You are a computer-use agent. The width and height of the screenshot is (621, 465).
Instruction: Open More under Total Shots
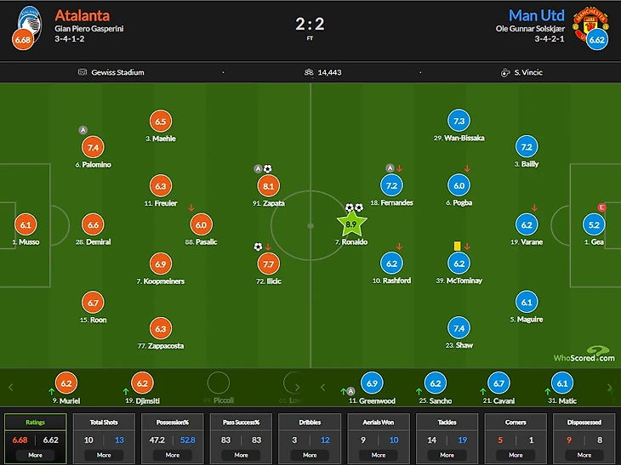(x=104, y=455)
